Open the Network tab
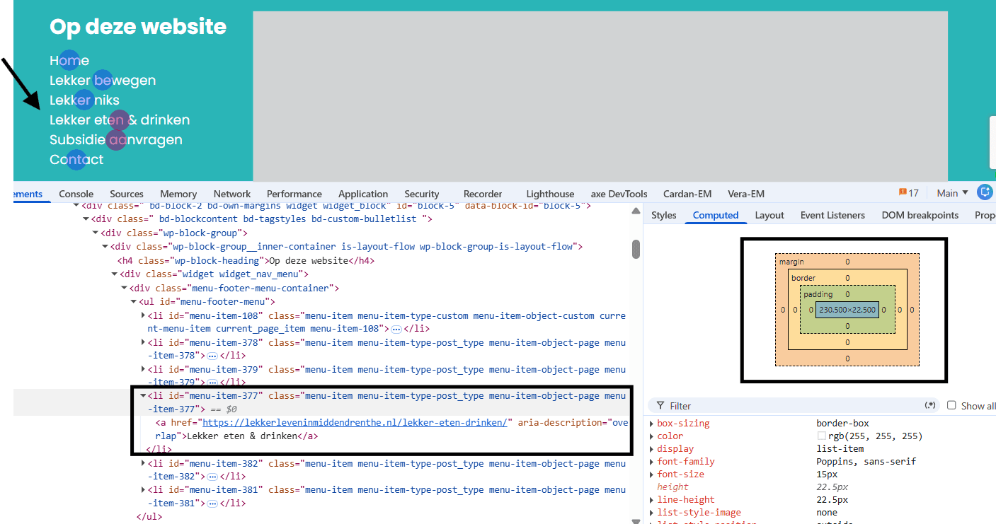The width and height of the screenshot is (996, 524). pos(232,194)
